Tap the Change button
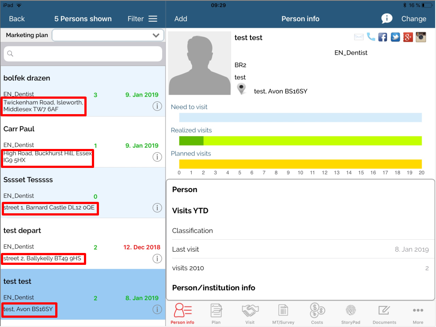The width and height of the screenshot is (436, 327). coord(413,19)
